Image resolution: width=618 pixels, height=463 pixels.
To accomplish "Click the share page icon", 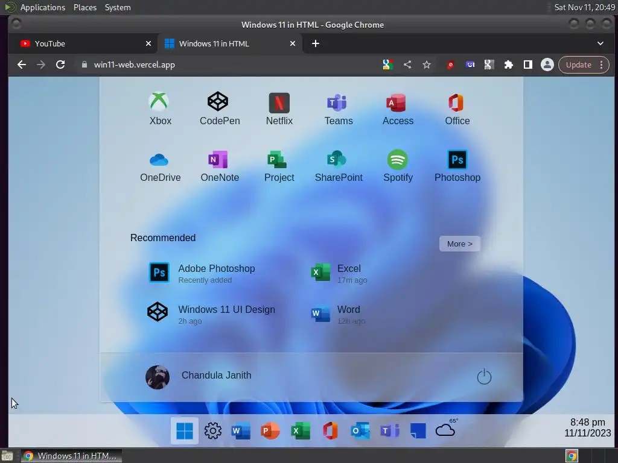I will pyautogui.click(x=407, y=65).
